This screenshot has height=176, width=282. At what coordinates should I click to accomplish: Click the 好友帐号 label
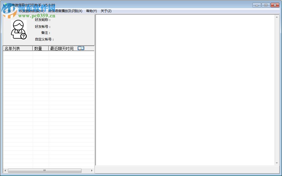[x=43, y=27]
